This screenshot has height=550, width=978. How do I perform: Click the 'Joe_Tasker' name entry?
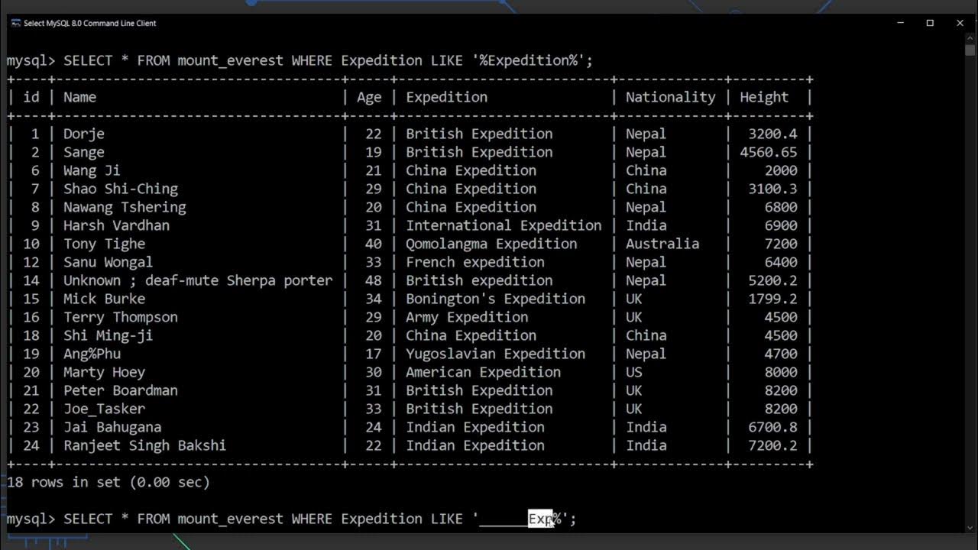tap(104, 409)
